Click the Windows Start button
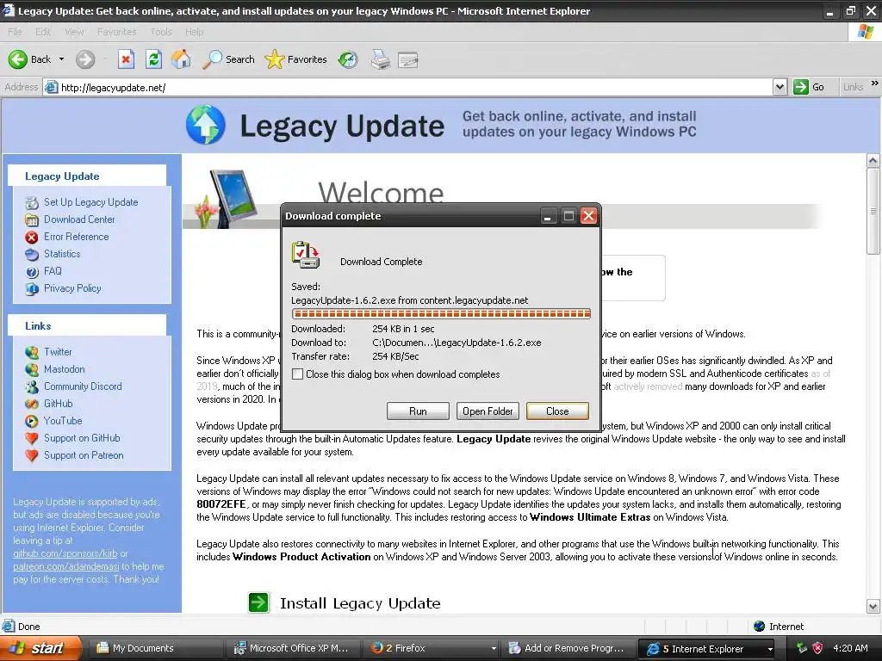Viewport: 882px width, 661px height. 40,649
